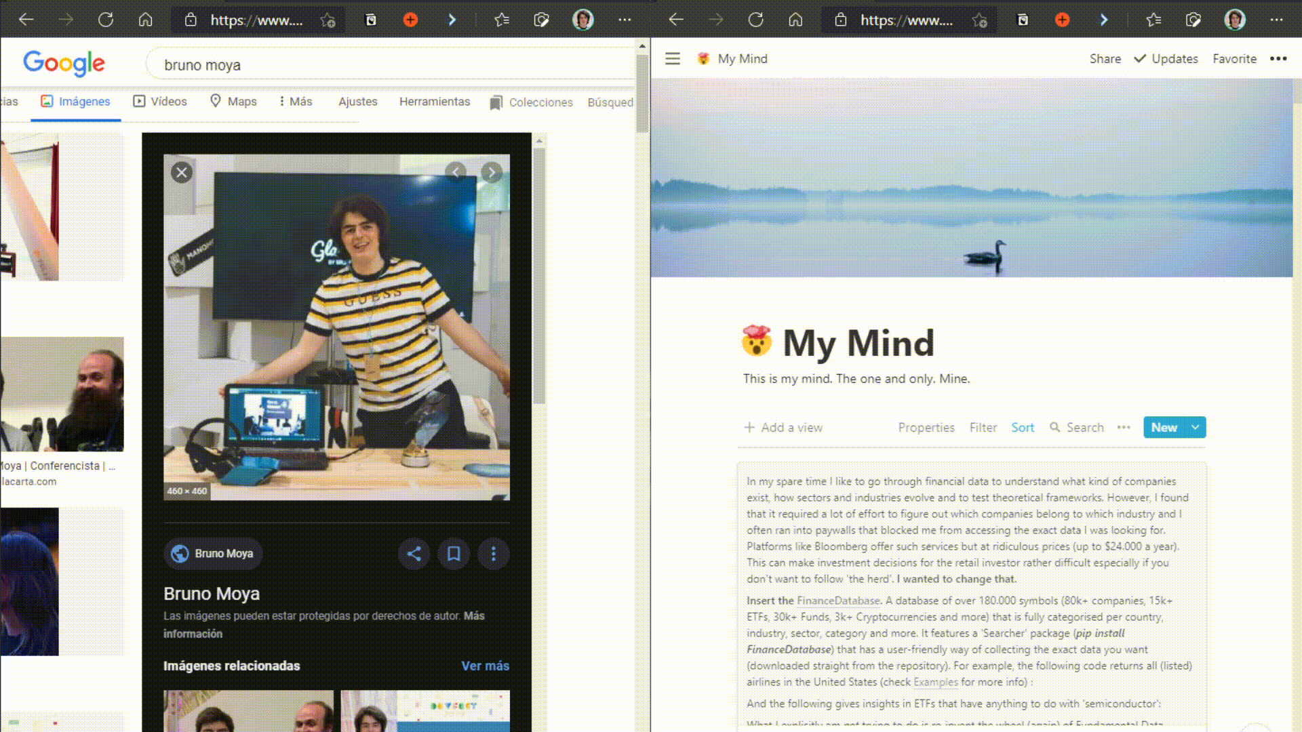
Task: Reload the left browser window page
Action: pyautogui.click(x=106, y=20)
